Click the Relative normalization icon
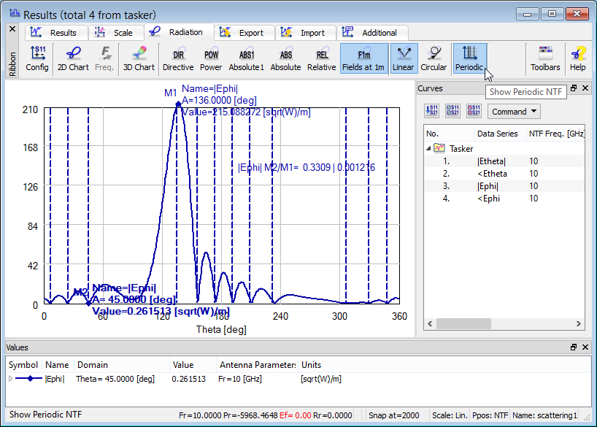Screen dimensions: 597x427 click(x=321, y=58)
